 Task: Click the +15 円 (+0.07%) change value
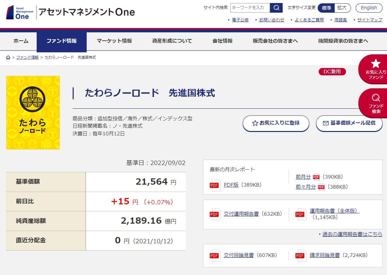[142, 202]
